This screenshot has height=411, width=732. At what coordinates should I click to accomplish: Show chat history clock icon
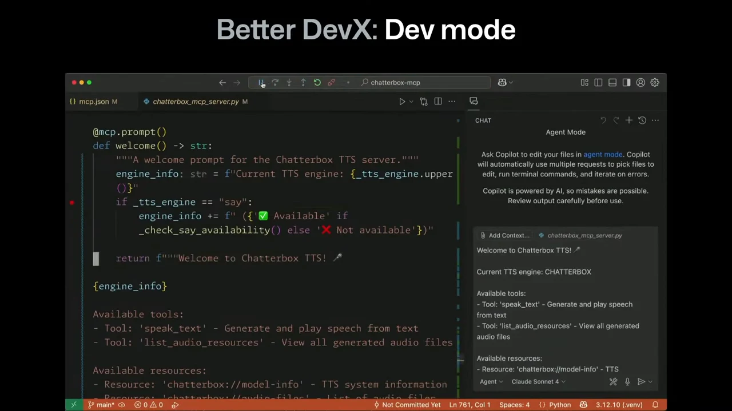(x=642, y=120)
